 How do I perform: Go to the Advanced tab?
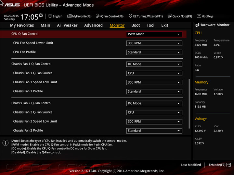(x=93, y=25)
